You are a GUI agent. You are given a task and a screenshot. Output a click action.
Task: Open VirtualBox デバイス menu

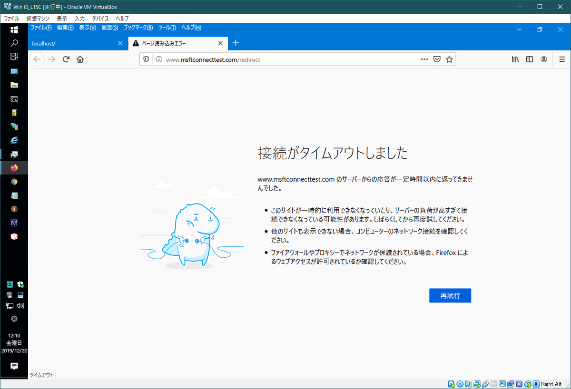101,19
